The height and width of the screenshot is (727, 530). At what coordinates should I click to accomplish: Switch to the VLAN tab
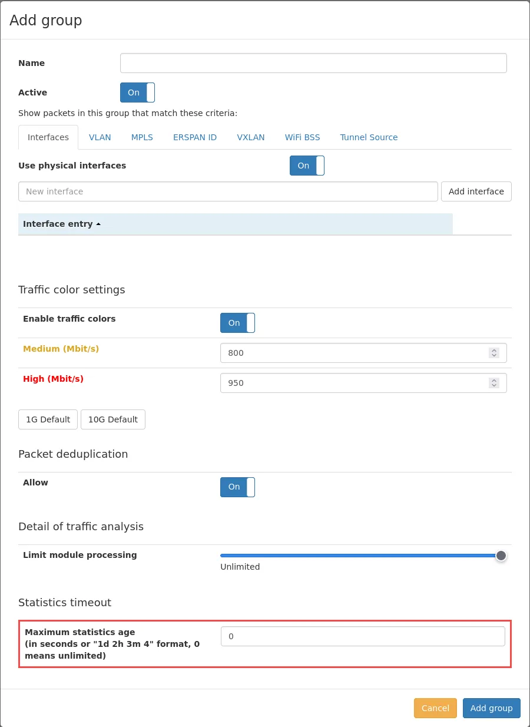point(100,137)
